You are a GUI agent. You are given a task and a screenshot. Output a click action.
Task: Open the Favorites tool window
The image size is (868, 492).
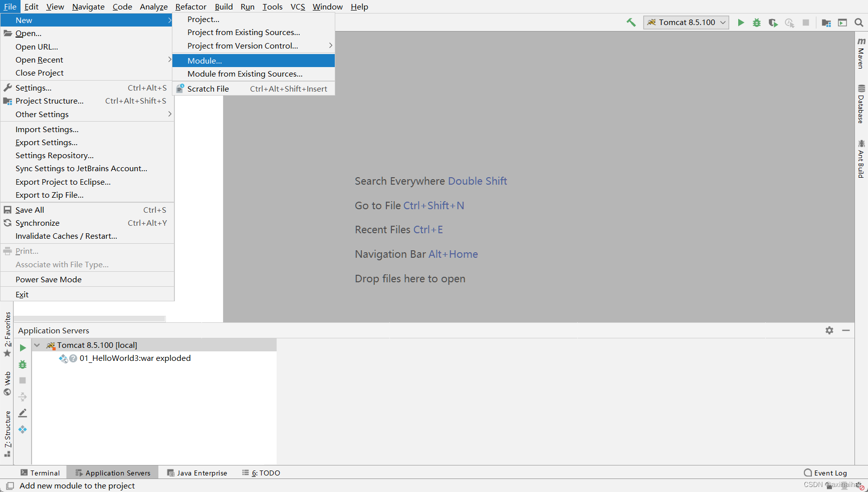point(7,334)
